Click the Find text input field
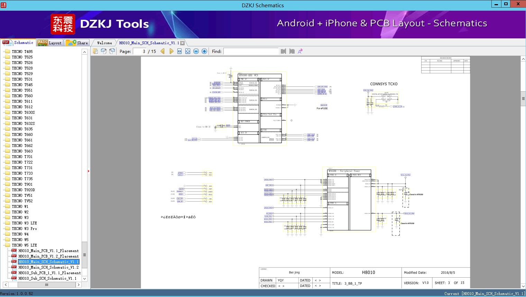Image resolution: width=526 pixels, height=297 pixels. coord(251,51)
